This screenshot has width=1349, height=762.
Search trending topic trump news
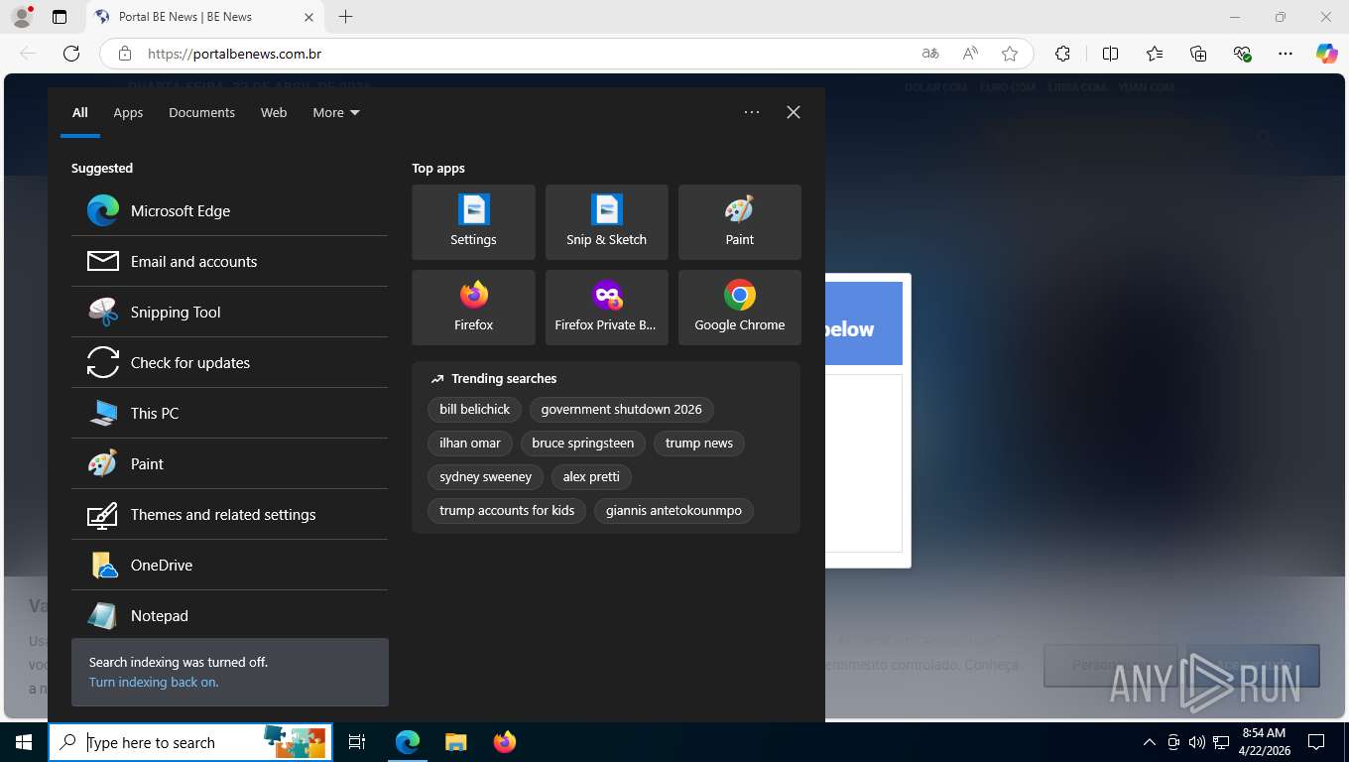pos(699,443)
